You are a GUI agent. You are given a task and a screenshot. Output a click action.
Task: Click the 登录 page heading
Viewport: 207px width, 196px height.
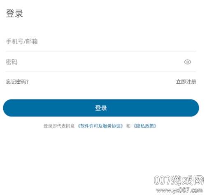(14, 14)
